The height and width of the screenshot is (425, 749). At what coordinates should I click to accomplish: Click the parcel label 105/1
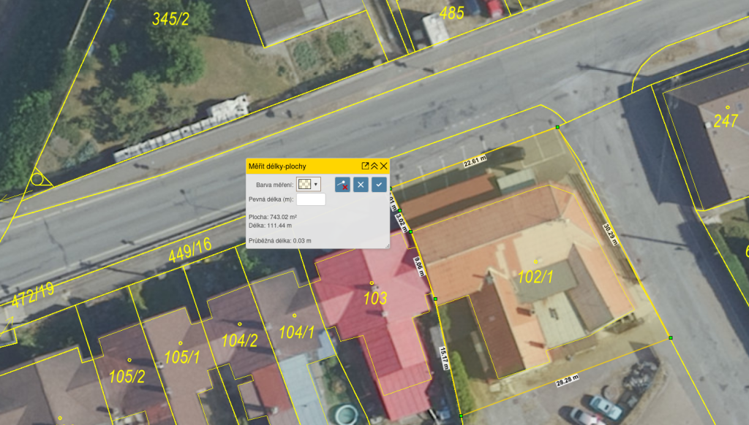181,357
